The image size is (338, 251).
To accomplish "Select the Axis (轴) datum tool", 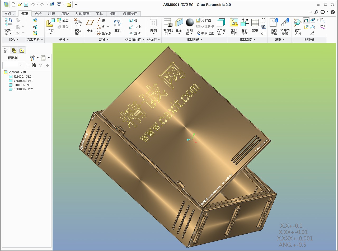I will pyautogui.click(x=101, y=20).
